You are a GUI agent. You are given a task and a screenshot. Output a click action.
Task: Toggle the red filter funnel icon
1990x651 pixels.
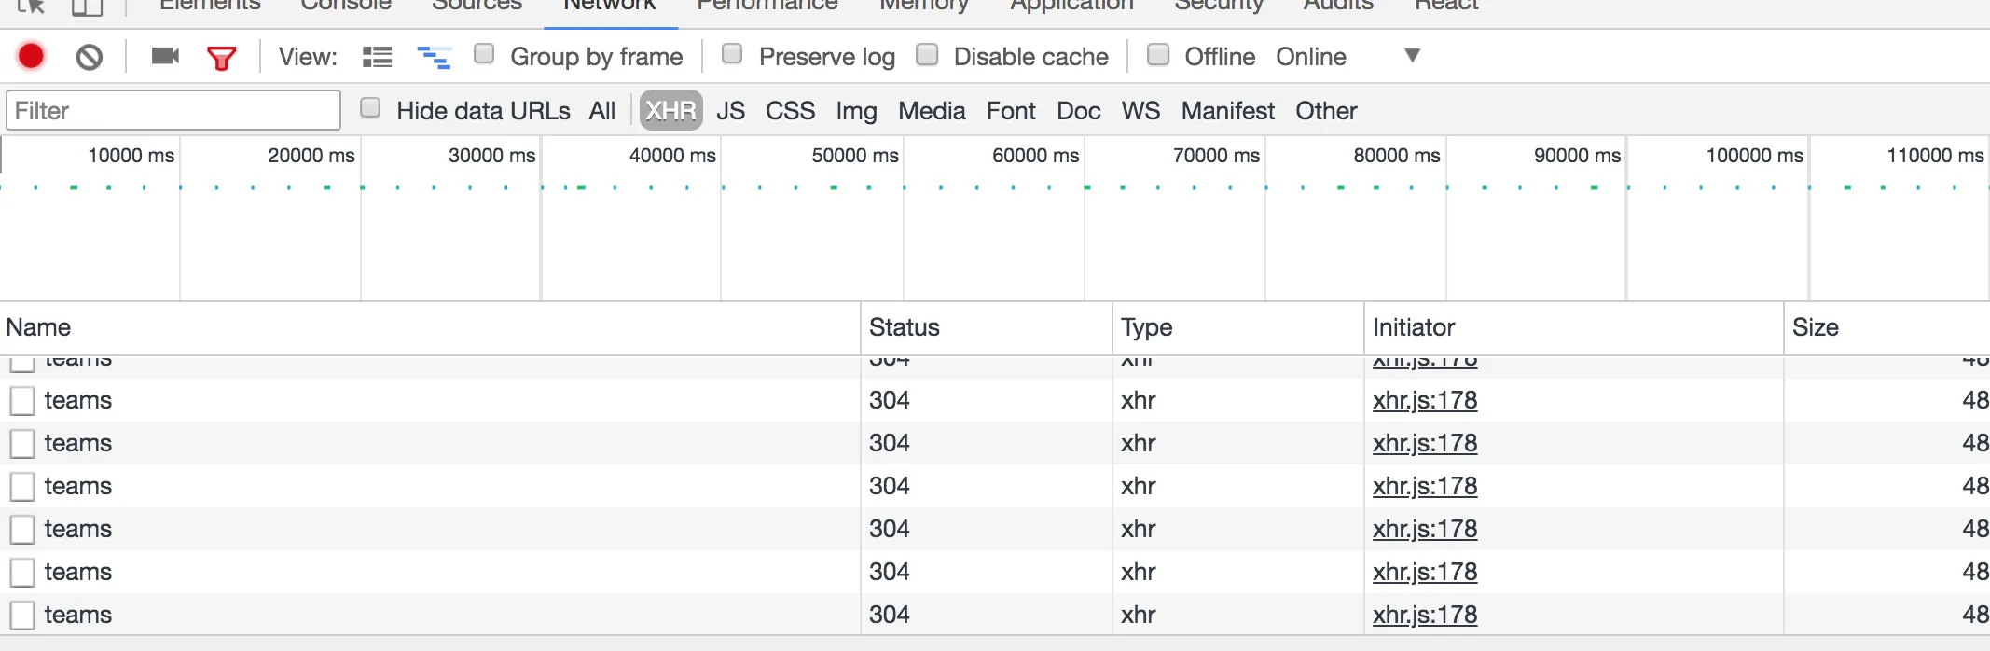pyautogui.click(x=221, y=58)
